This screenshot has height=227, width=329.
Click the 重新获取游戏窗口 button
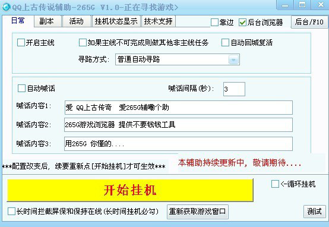[x=198, y=212]
